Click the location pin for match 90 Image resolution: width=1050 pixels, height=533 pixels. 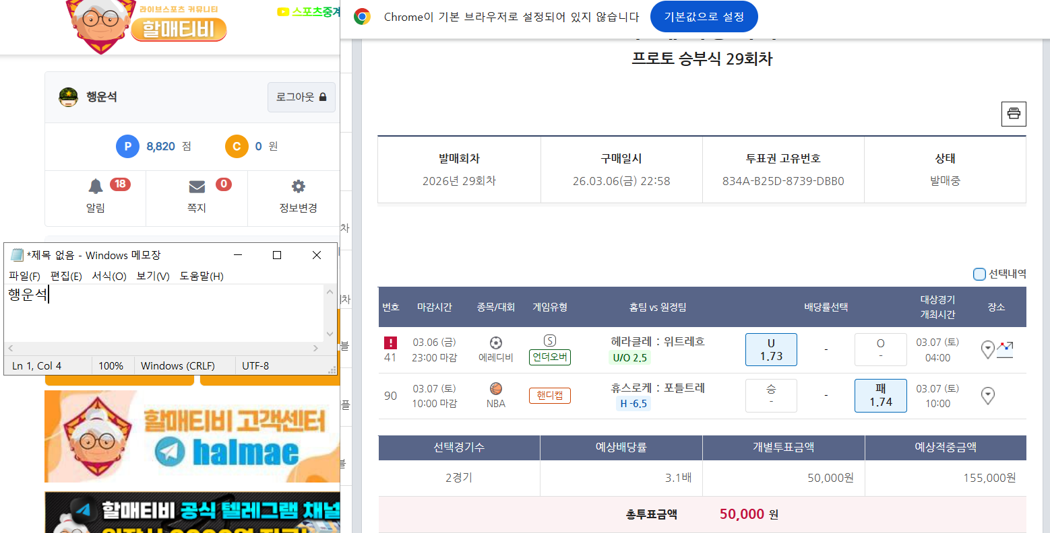pos(988,396)
